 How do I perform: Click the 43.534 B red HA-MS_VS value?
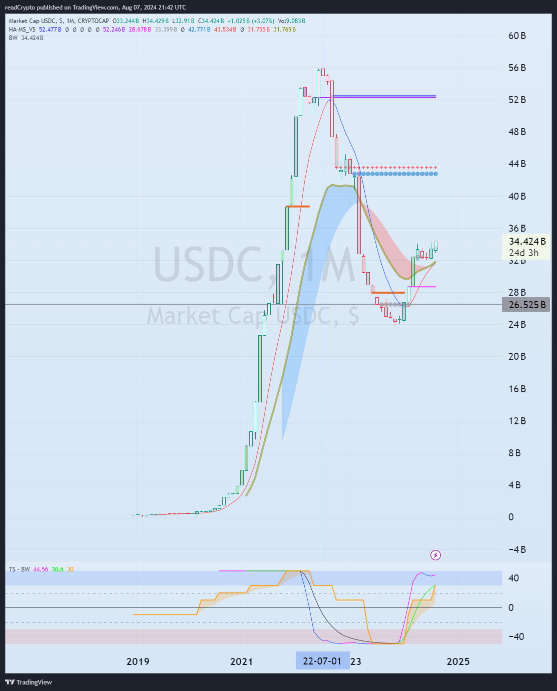(x=225, y=30)
